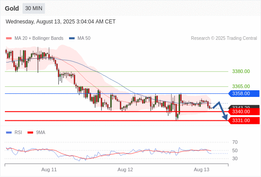Click the chart date and time header
This screenshot has height=177, width=261.
click(x=61, y=22)
